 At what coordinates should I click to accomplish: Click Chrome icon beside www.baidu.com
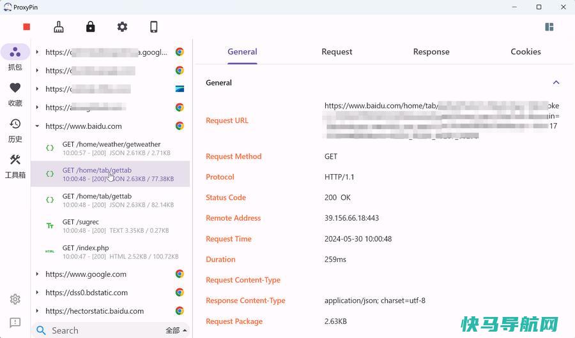click(x=180, y=126)
